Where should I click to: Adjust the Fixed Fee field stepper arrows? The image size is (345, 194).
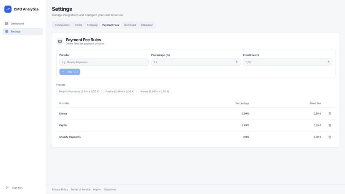pos(329,62)
